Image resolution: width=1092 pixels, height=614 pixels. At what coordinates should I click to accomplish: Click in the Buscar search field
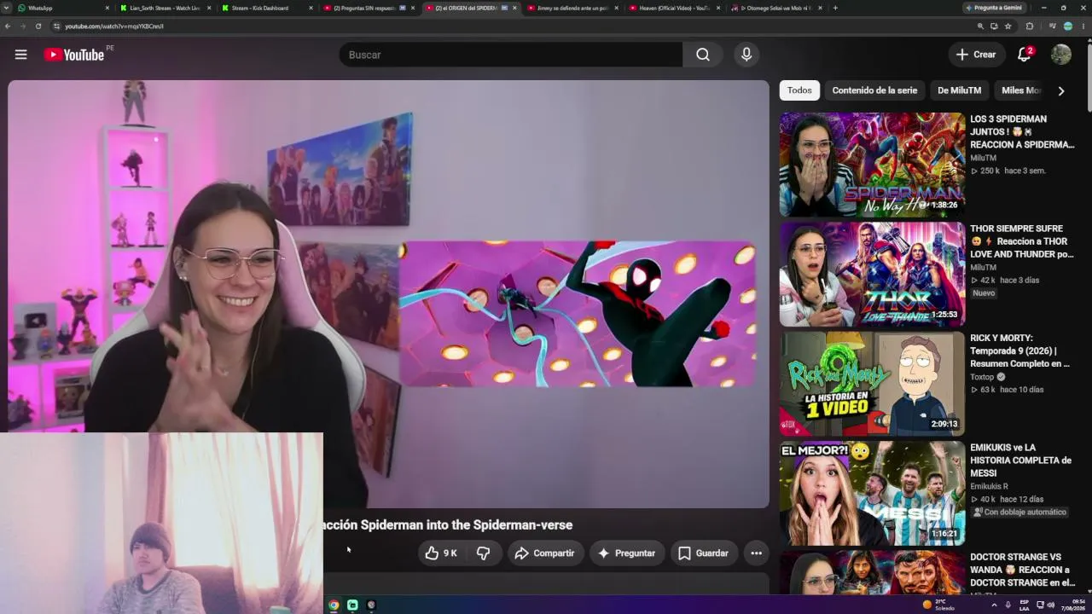coord(512,55)
